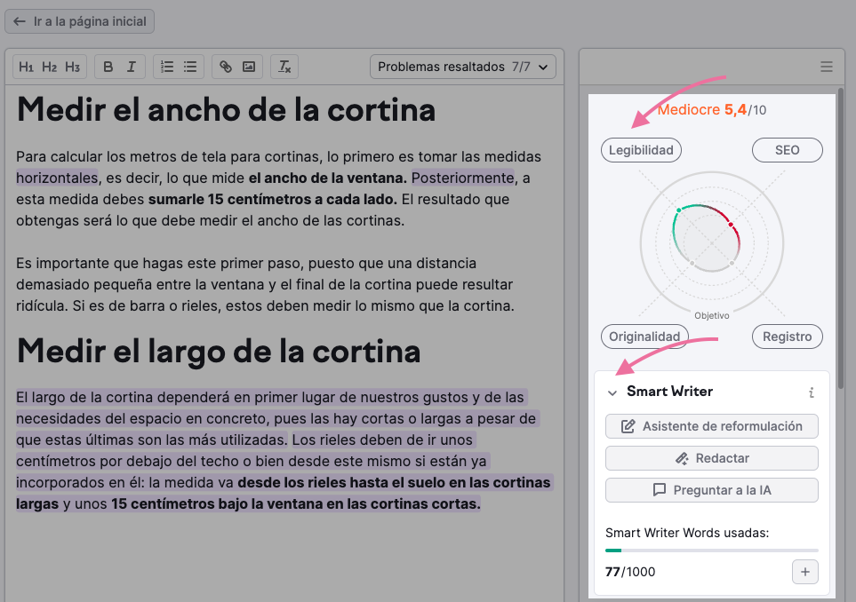Screen dimensions: 856x602
Task: Switch to the SEO tab
Action: 787,149
